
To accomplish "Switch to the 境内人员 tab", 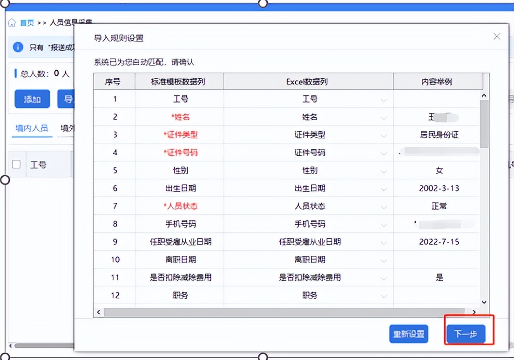I will 31,128.
